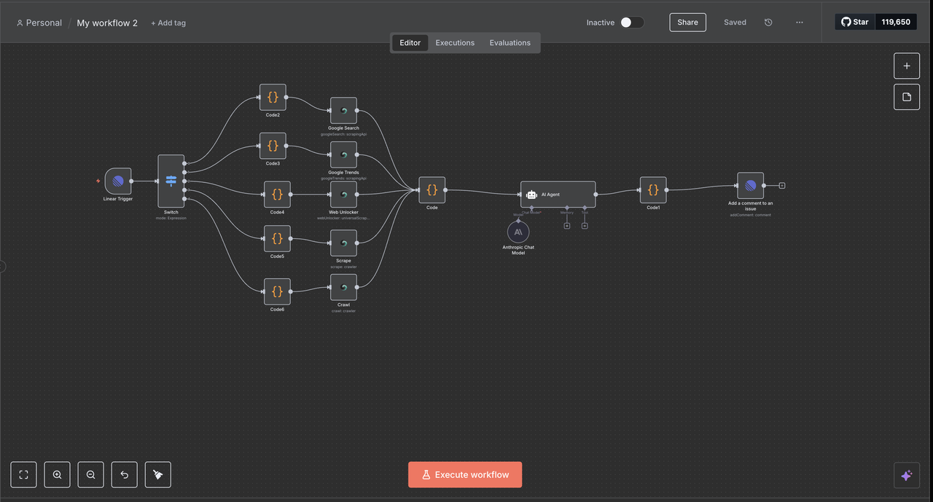Open Add a comment to an issue node
The height and width of the screenshot is (502, 933).
pos(751,186)
